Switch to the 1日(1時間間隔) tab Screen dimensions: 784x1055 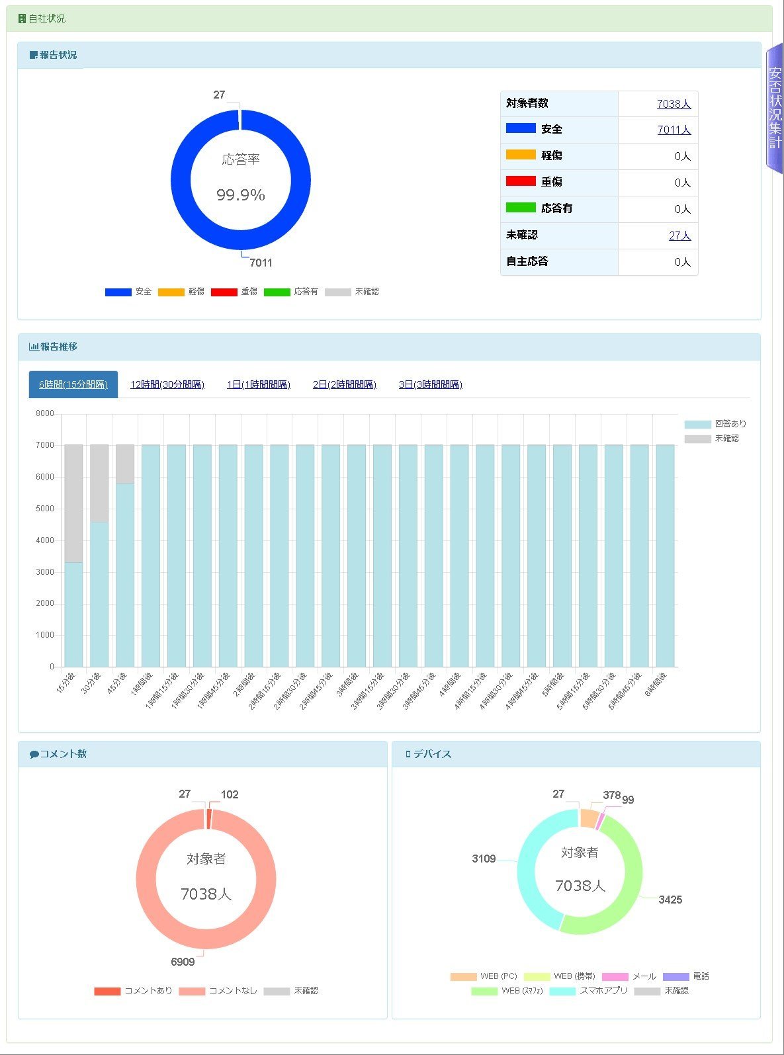[x=259, y=384]
